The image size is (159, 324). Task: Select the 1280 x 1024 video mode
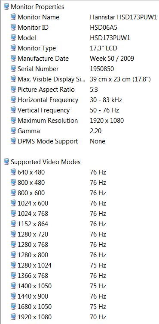(79, 265)
